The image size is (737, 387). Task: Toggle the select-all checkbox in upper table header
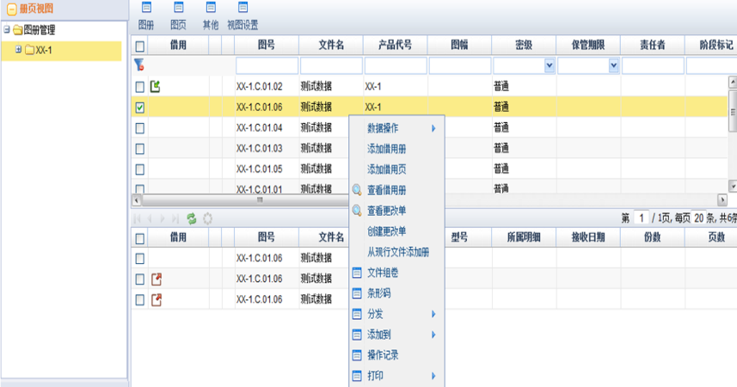(x=140, y=46)
